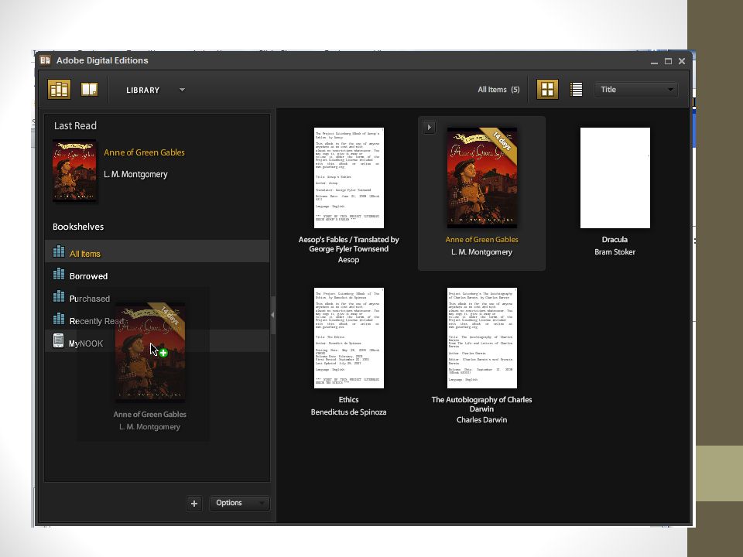Switch to Reading view icon
The height and width of the screenshot is (557, 743).
(89, 90)
